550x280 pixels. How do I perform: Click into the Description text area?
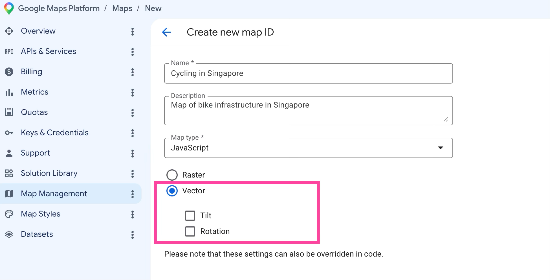coord(308,111)
